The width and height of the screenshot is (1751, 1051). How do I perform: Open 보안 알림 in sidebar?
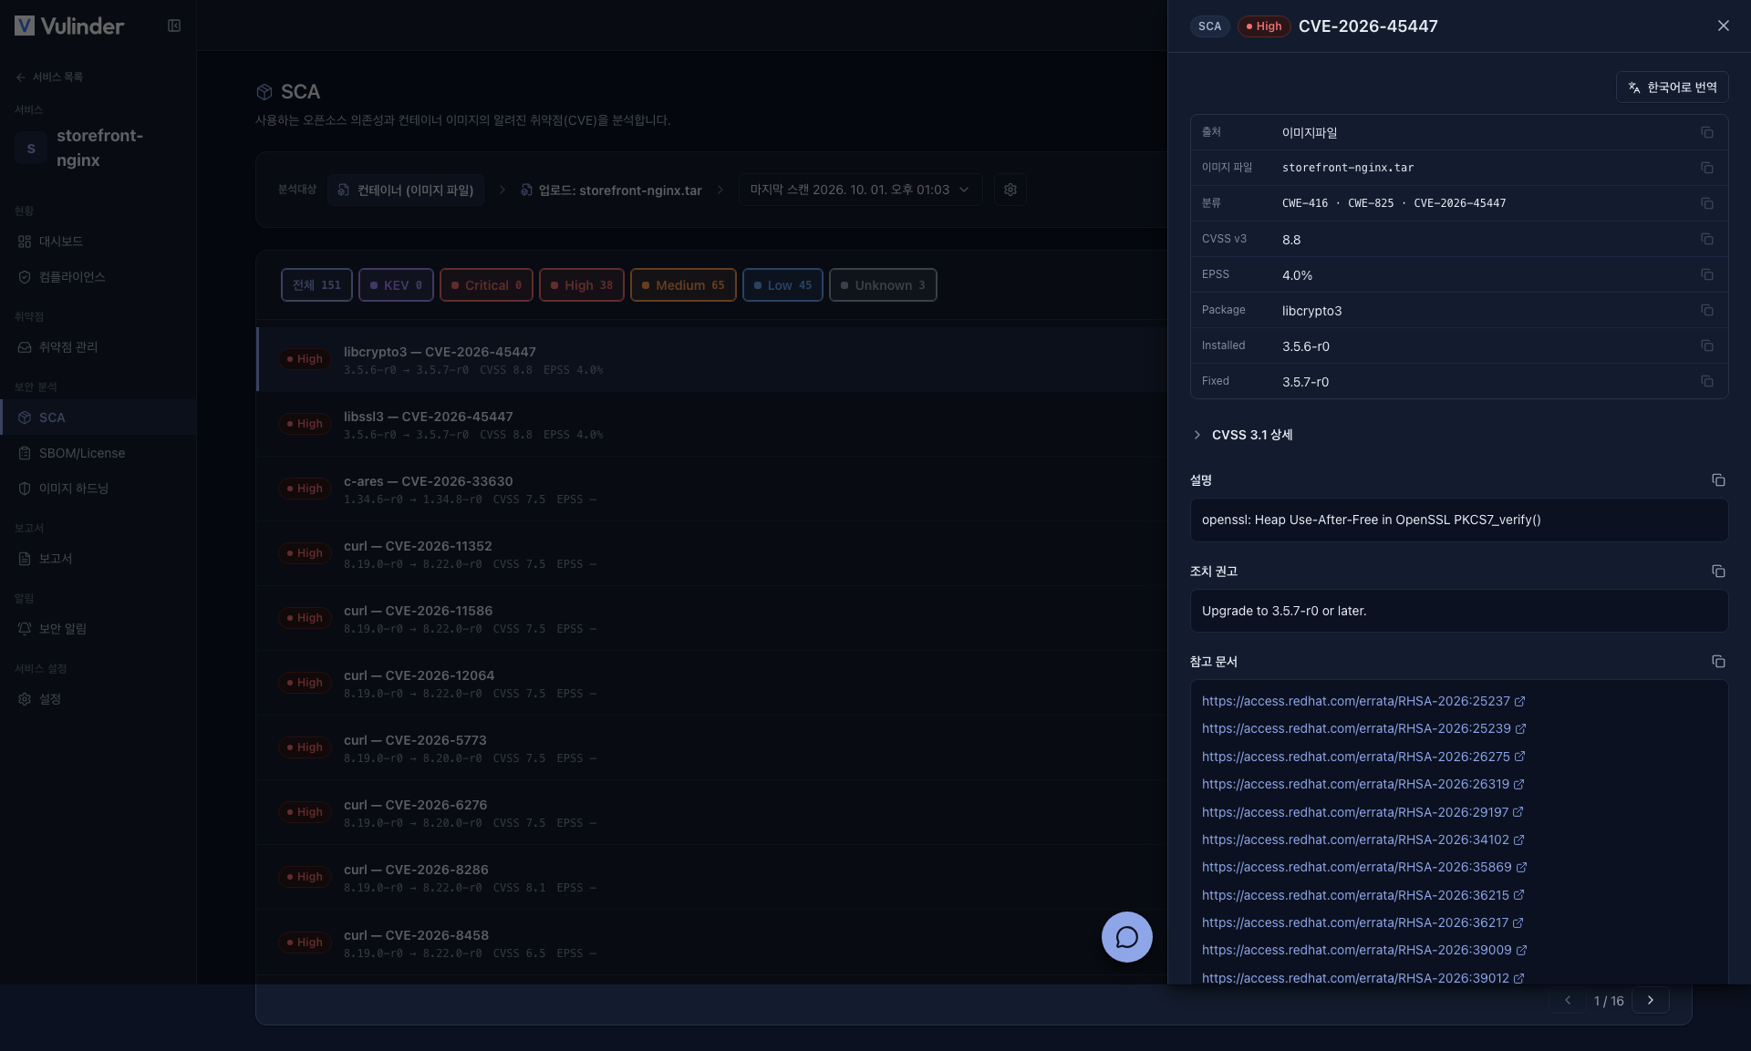pyautogui.click(x=98, y=629)
